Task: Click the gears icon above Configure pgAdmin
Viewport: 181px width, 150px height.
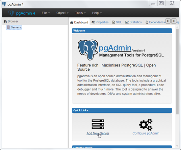Action: tap(146, 125)
